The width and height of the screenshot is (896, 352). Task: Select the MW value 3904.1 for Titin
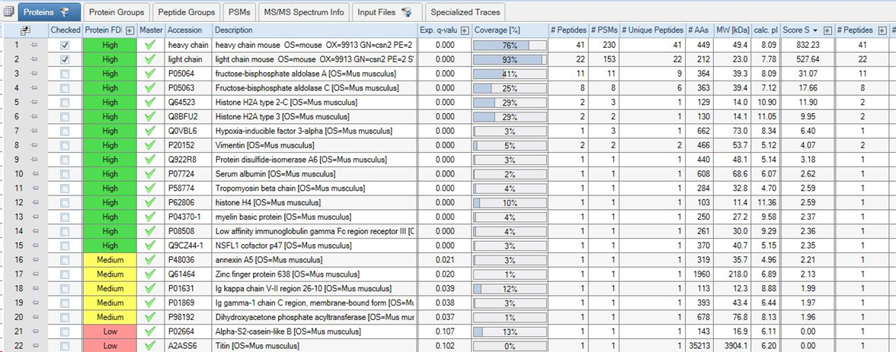pyautogui.click(x=732, y=346)
